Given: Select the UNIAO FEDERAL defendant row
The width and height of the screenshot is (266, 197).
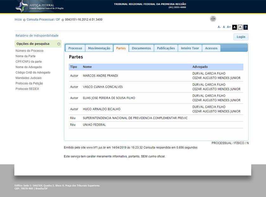Looking at the screenshot, I should (x=156, y=125).
